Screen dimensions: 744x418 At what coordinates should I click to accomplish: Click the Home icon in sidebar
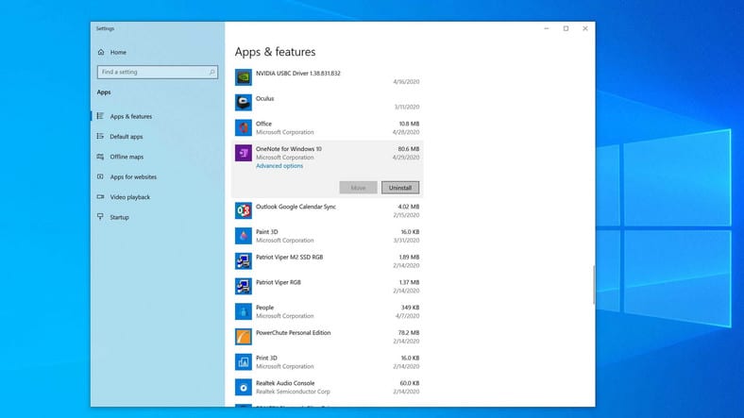(101, 52)
